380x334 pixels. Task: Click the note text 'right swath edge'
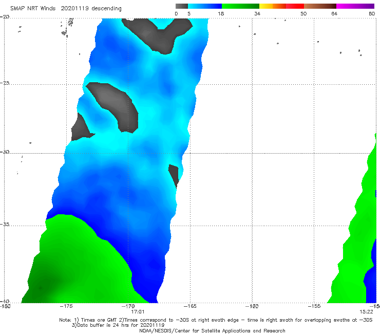(218, 320)
